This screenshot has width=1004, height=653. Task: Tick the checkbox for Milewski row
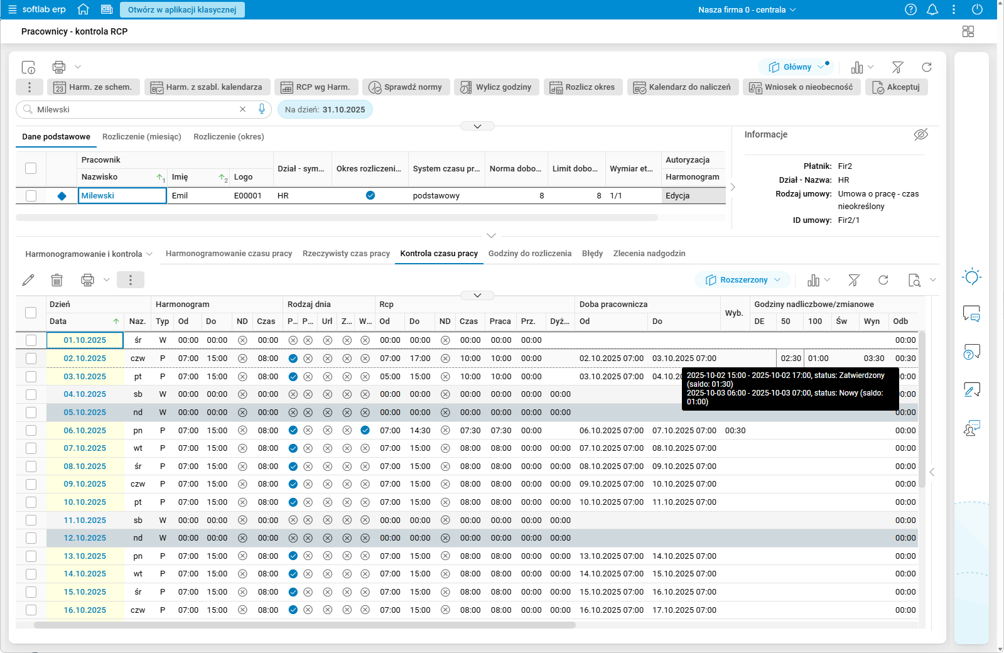click(31, 196)
